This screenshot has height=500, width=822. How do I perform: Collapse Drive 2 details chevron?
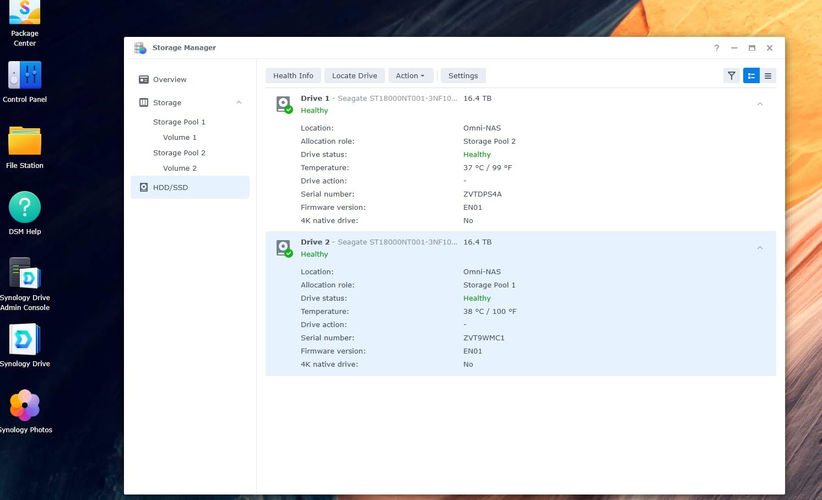pos(760,248)
